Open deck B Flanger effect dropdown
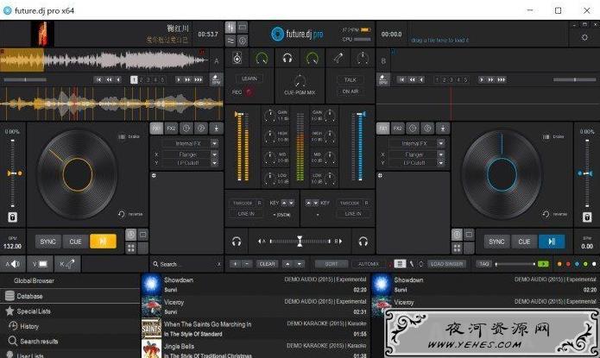 (x=441, y=154)
